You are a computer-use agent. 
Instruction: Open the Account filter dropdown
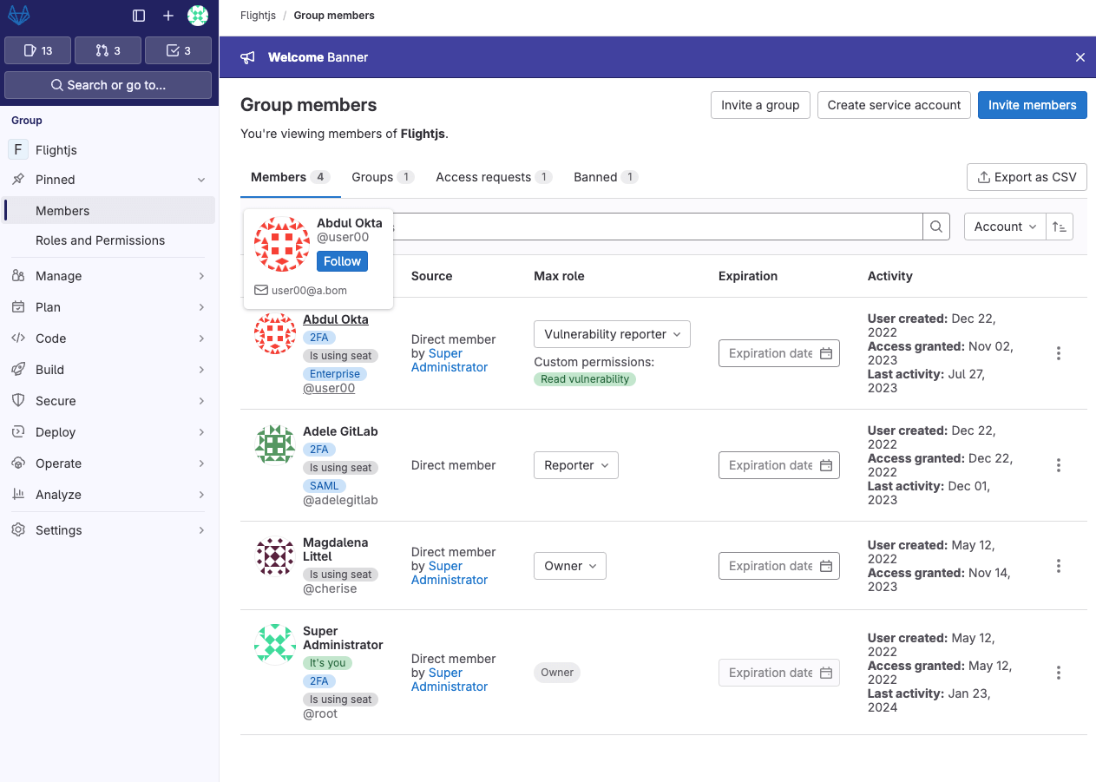tap(1004, 227)
